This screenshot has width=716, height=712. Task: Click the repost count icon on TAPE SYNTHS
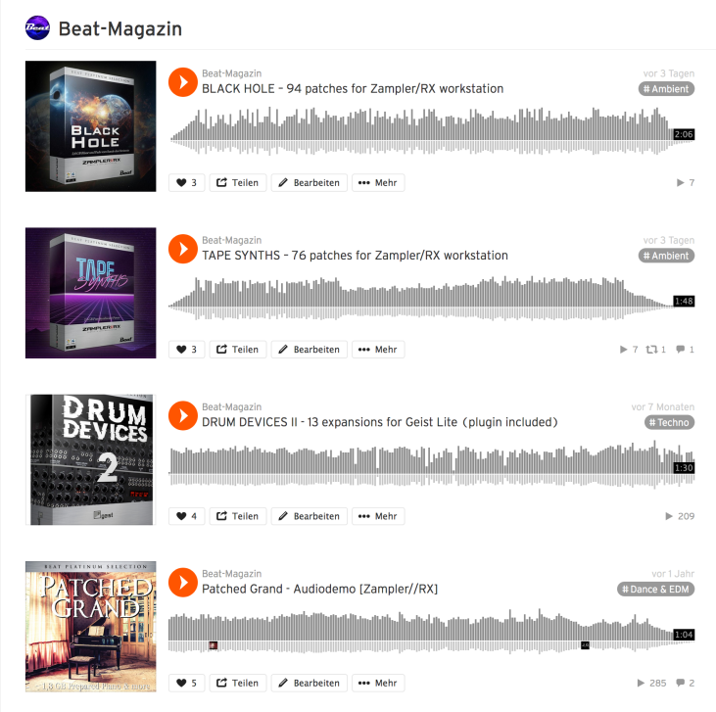(x=651, y=350)
